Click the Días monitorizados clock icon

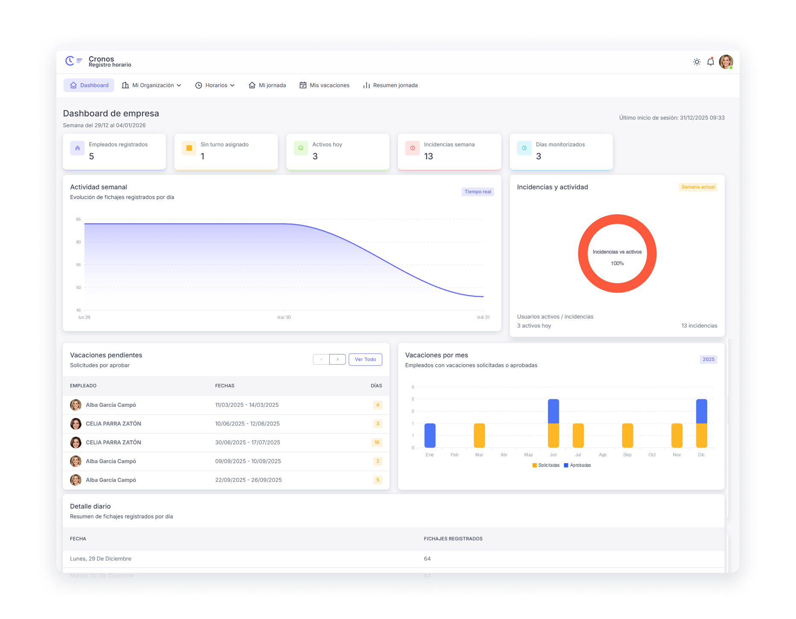[x=524, y=148]
